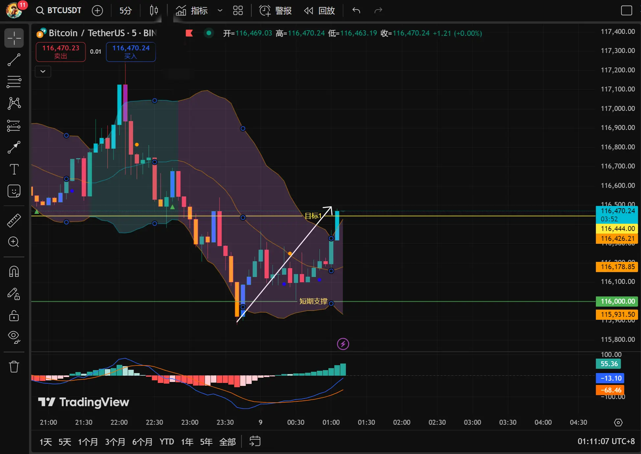Click the purple lightning event marker

pyautogui.click(x=343, y=344)
